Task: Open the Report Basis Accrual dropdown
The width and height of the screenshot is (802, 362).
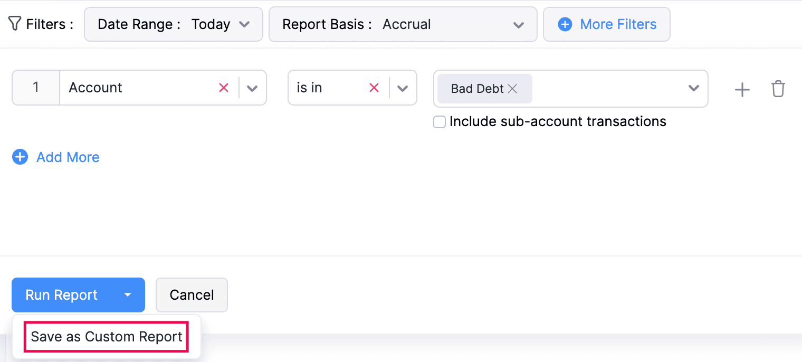Action: click(x=518, y=24)
